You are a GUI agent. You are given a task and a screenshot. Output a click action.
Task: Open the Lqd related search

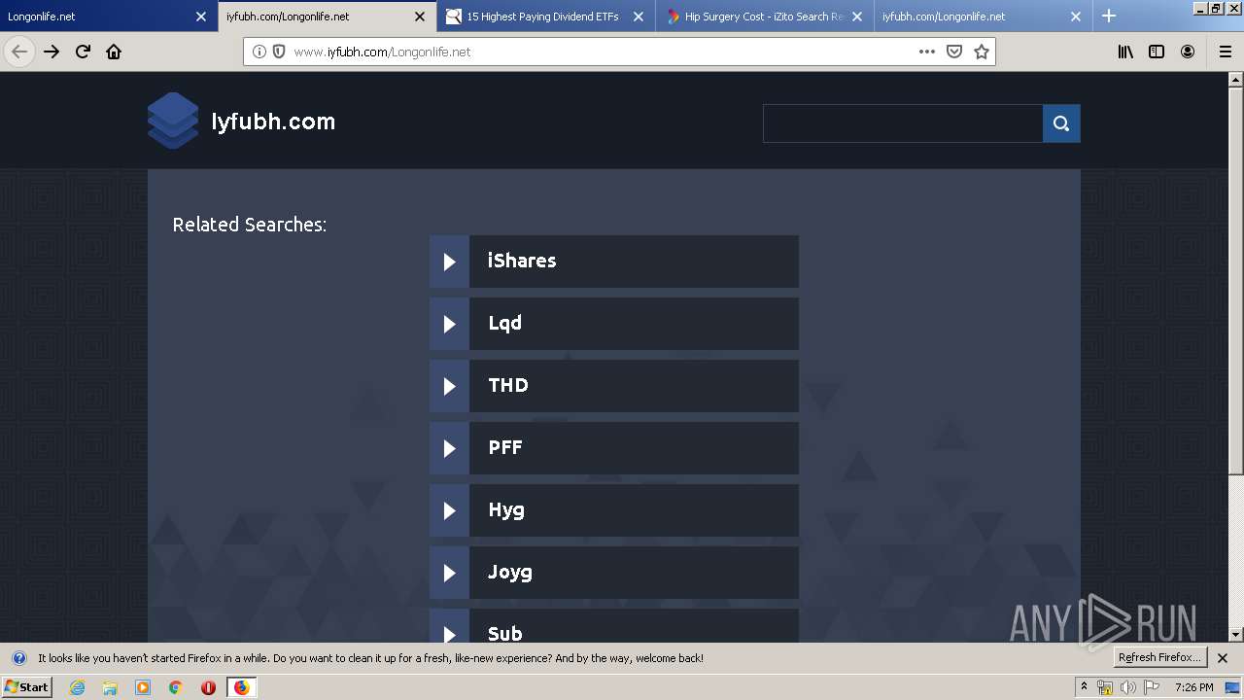click(x=614, y=324)
